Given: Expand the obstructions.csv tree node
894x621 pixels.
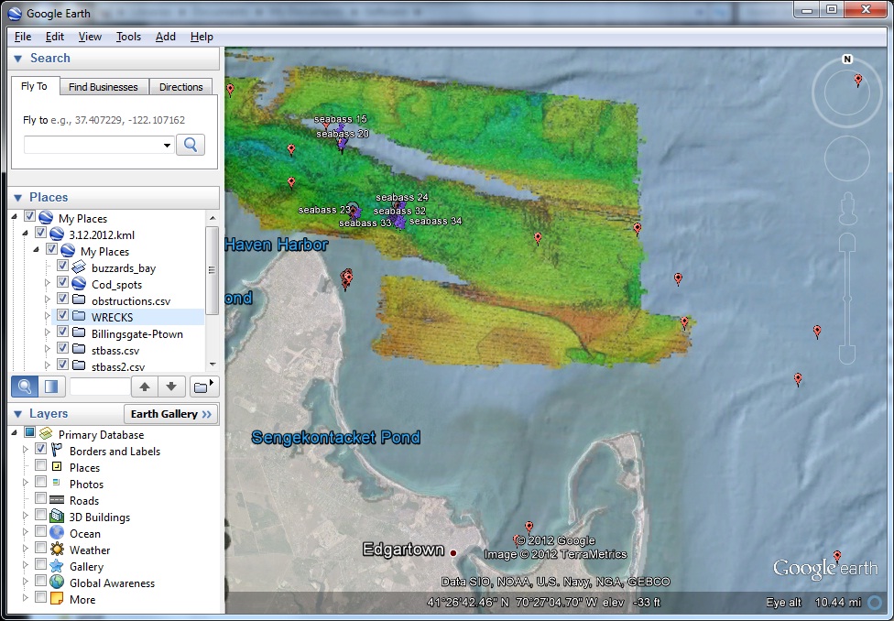Looking at the screenshot, I should coord(48,300).
